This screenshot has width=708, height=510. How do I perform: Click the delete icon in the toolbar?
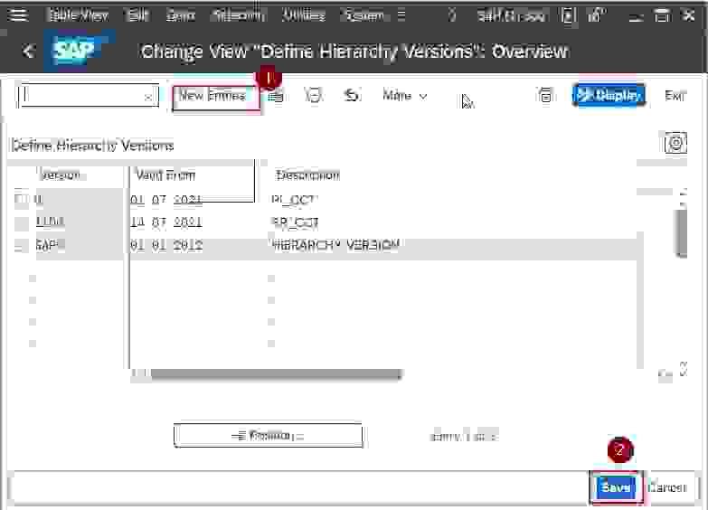(314, 95)
